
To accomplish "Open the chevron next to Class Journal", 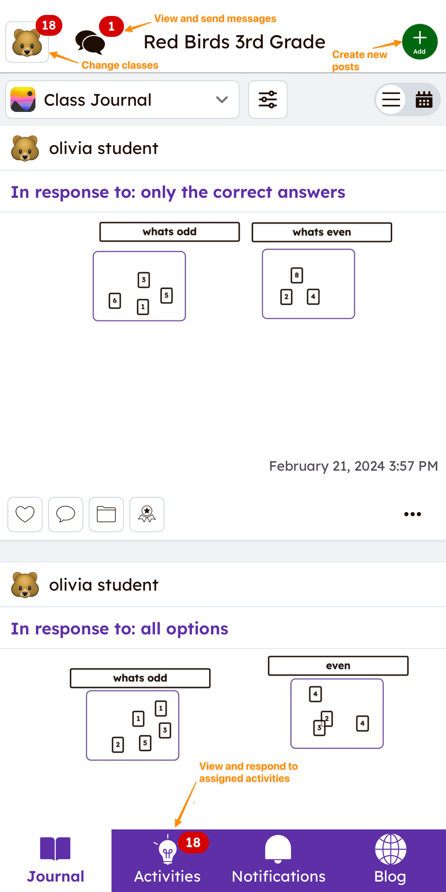I will (222, 100).
